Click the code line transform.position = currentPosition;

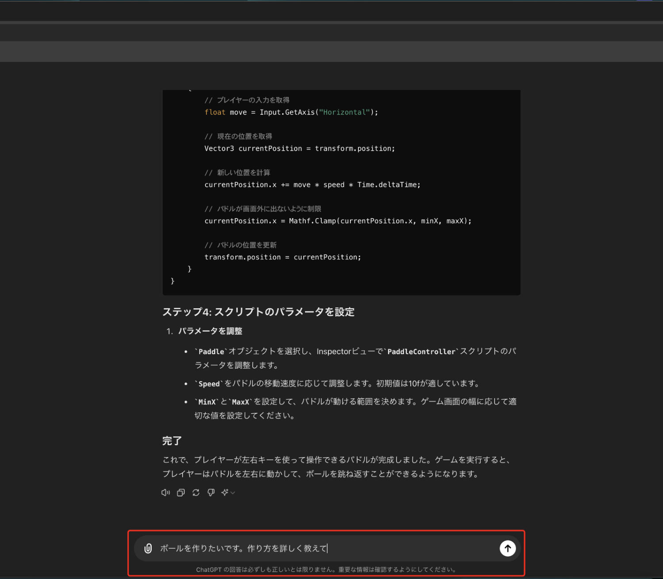[x=283, y=257]
